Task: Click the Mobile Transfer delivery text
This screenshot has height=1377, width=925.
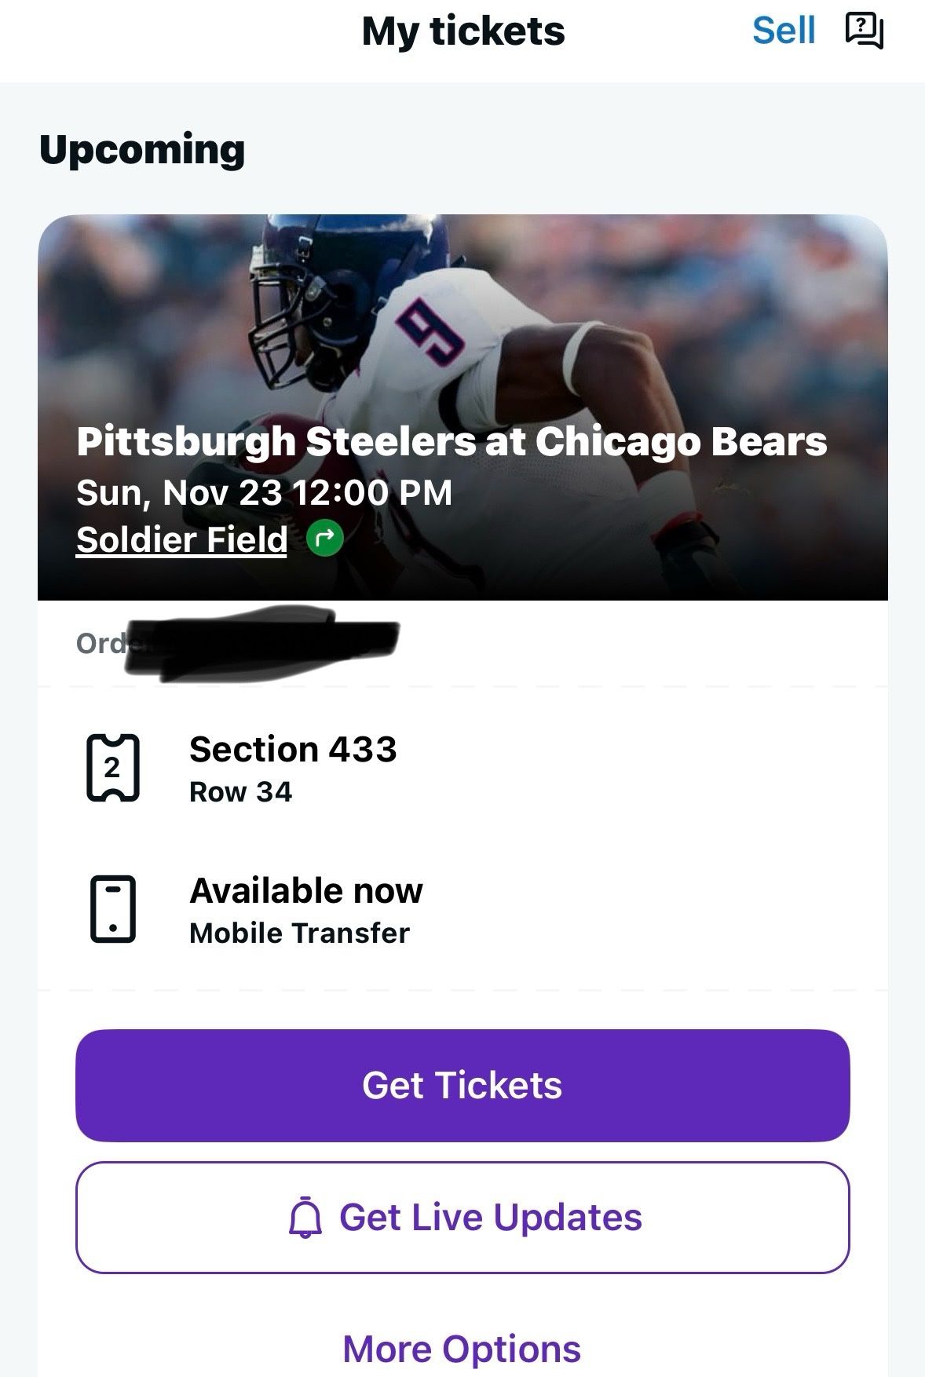Action: [299, 933]
